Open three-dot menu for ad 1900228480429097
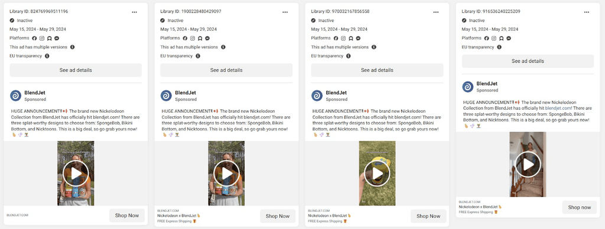 click(285, 12)
